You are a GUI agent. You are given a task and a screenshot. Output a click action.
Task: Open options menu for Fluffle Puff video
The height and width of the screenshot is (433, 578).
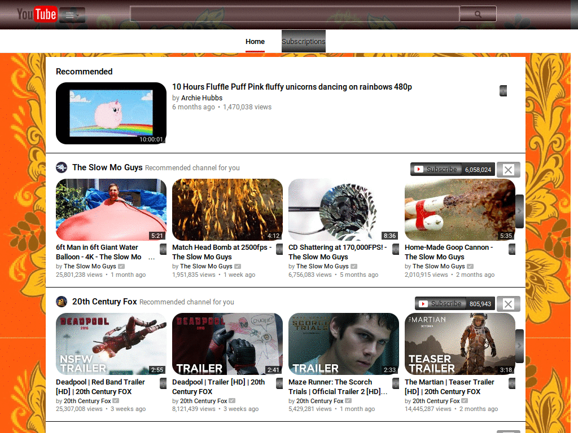503,91
